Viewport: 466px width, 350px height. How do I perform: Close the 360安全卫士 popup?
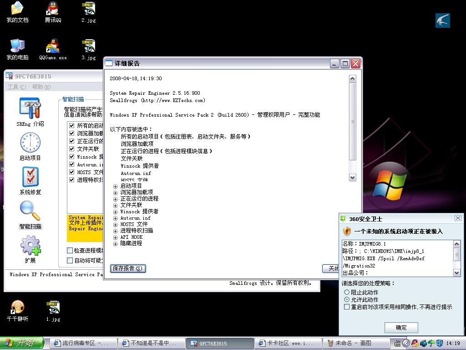(458, 218)
